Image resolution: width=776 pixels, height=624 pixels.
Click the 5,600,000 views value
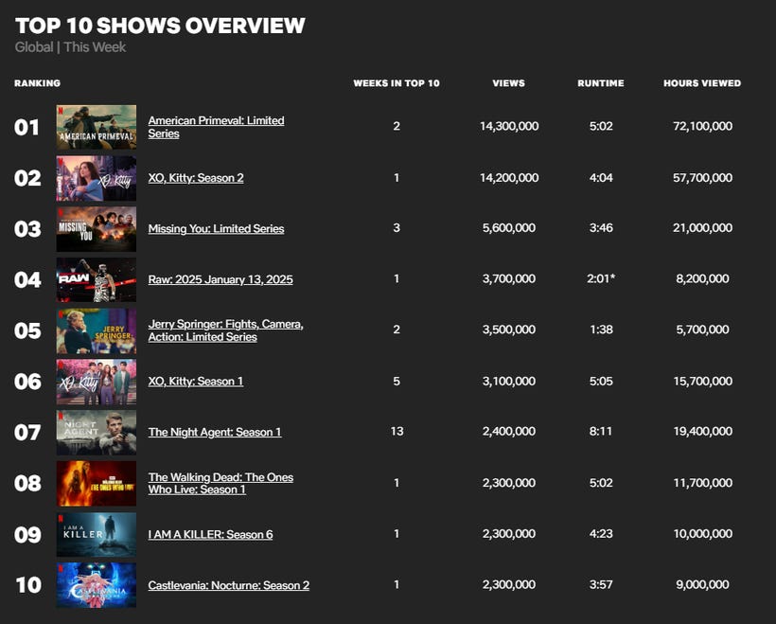point(509,228)
